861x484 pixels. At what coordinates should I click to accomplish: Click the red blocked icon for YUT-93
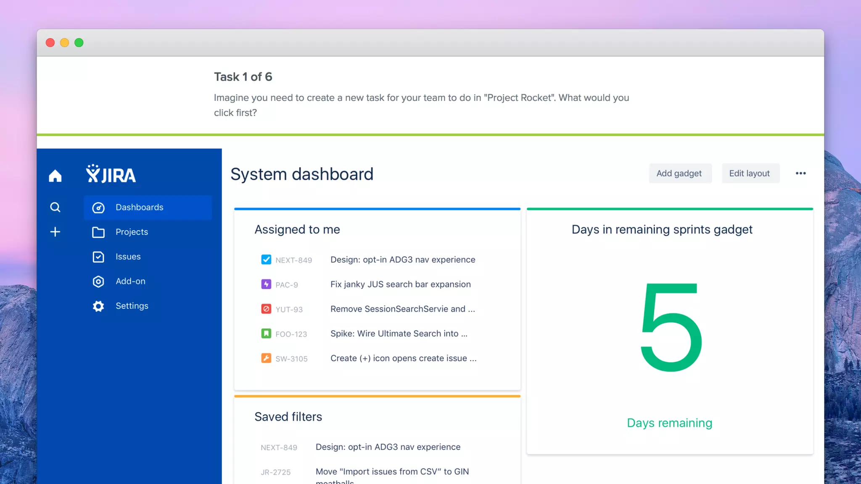tap(266, 309)
